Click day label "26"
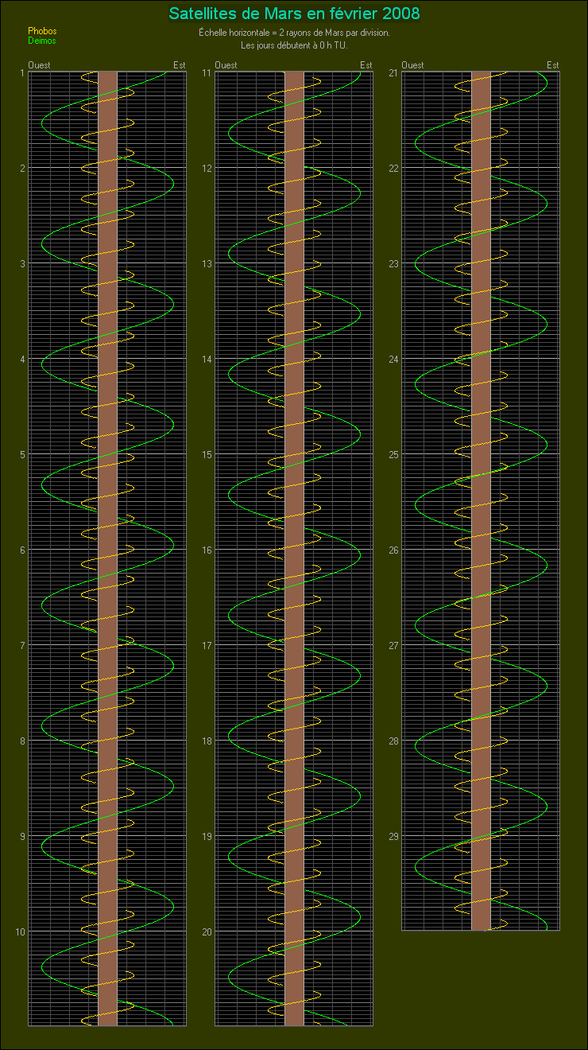This screenshot has width=588, height=1050. (x=393, y=550)
